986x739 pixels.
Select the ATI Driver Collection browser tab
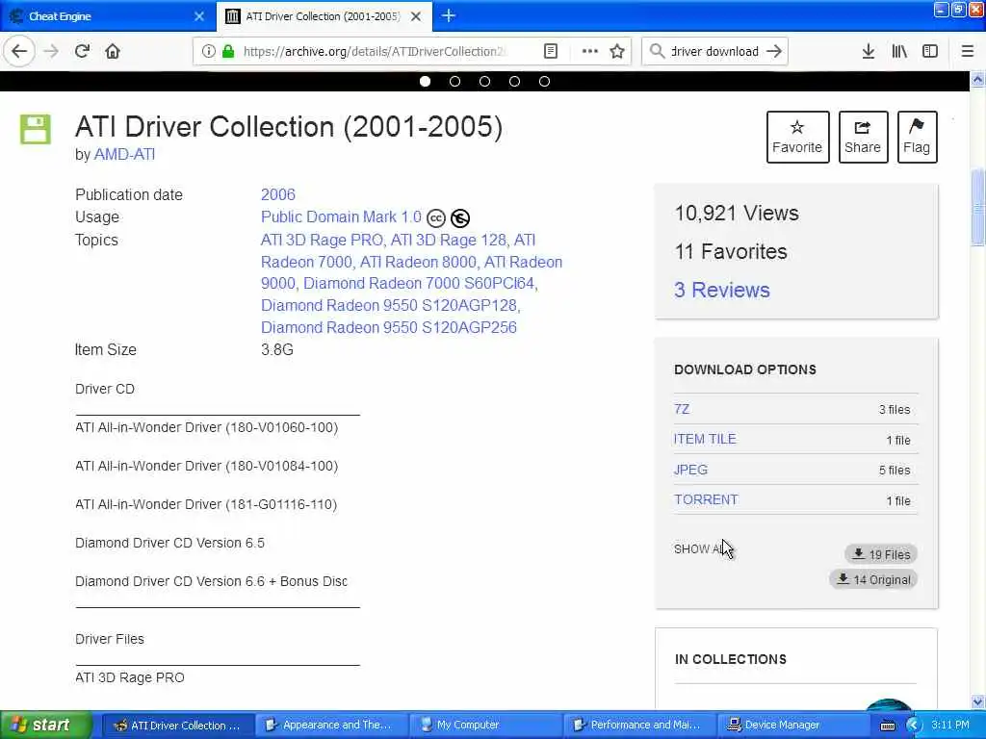[x=324, y=16]
